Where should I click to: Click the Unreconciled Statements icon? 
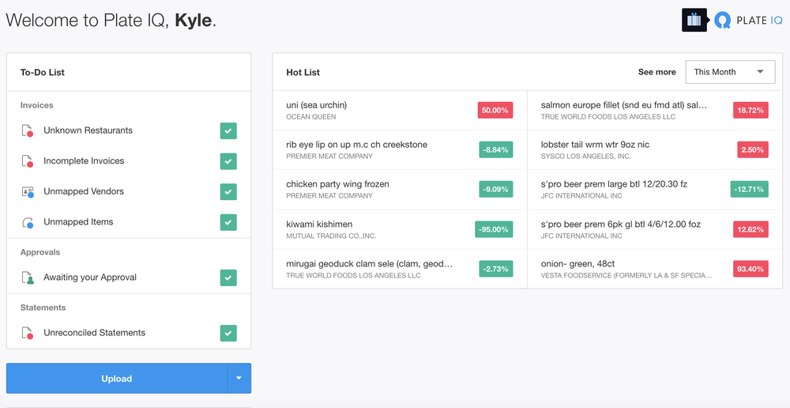click(x=28, y=333)
